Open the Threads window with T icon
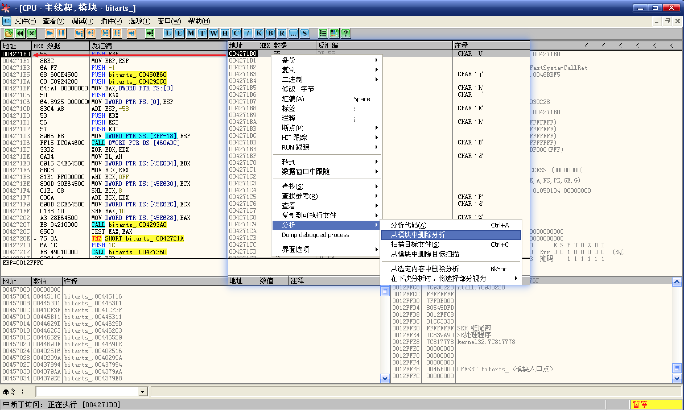Viewport: 684px width, 410px height. tap(202, 33)
